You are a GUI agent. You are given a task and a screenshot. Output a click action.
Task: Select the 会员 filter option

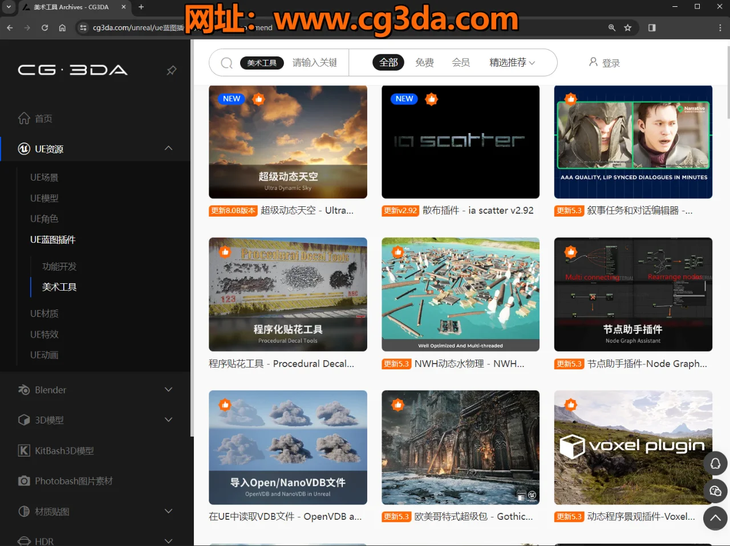pyautogui.click(x=461, y=63)
